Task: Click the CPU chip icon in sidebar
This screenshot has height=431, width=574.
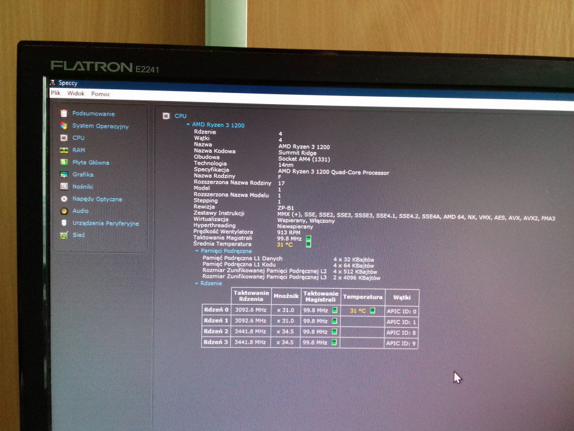Action: click(64, 138)
